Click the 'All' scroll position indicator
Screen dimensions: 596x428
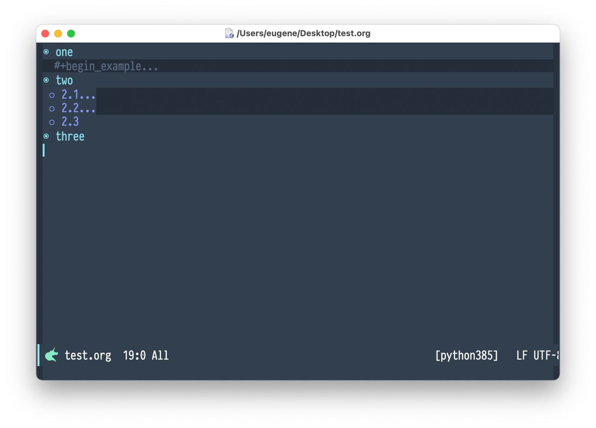pyautogui.click(x=160, y=355)
